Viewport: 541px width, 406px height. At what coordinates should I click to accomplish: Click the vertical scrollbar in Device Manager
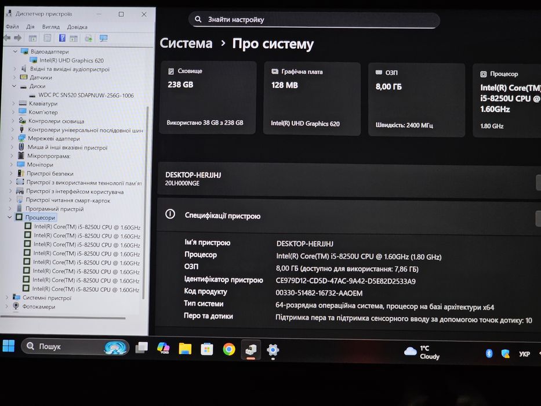(146, 204)
